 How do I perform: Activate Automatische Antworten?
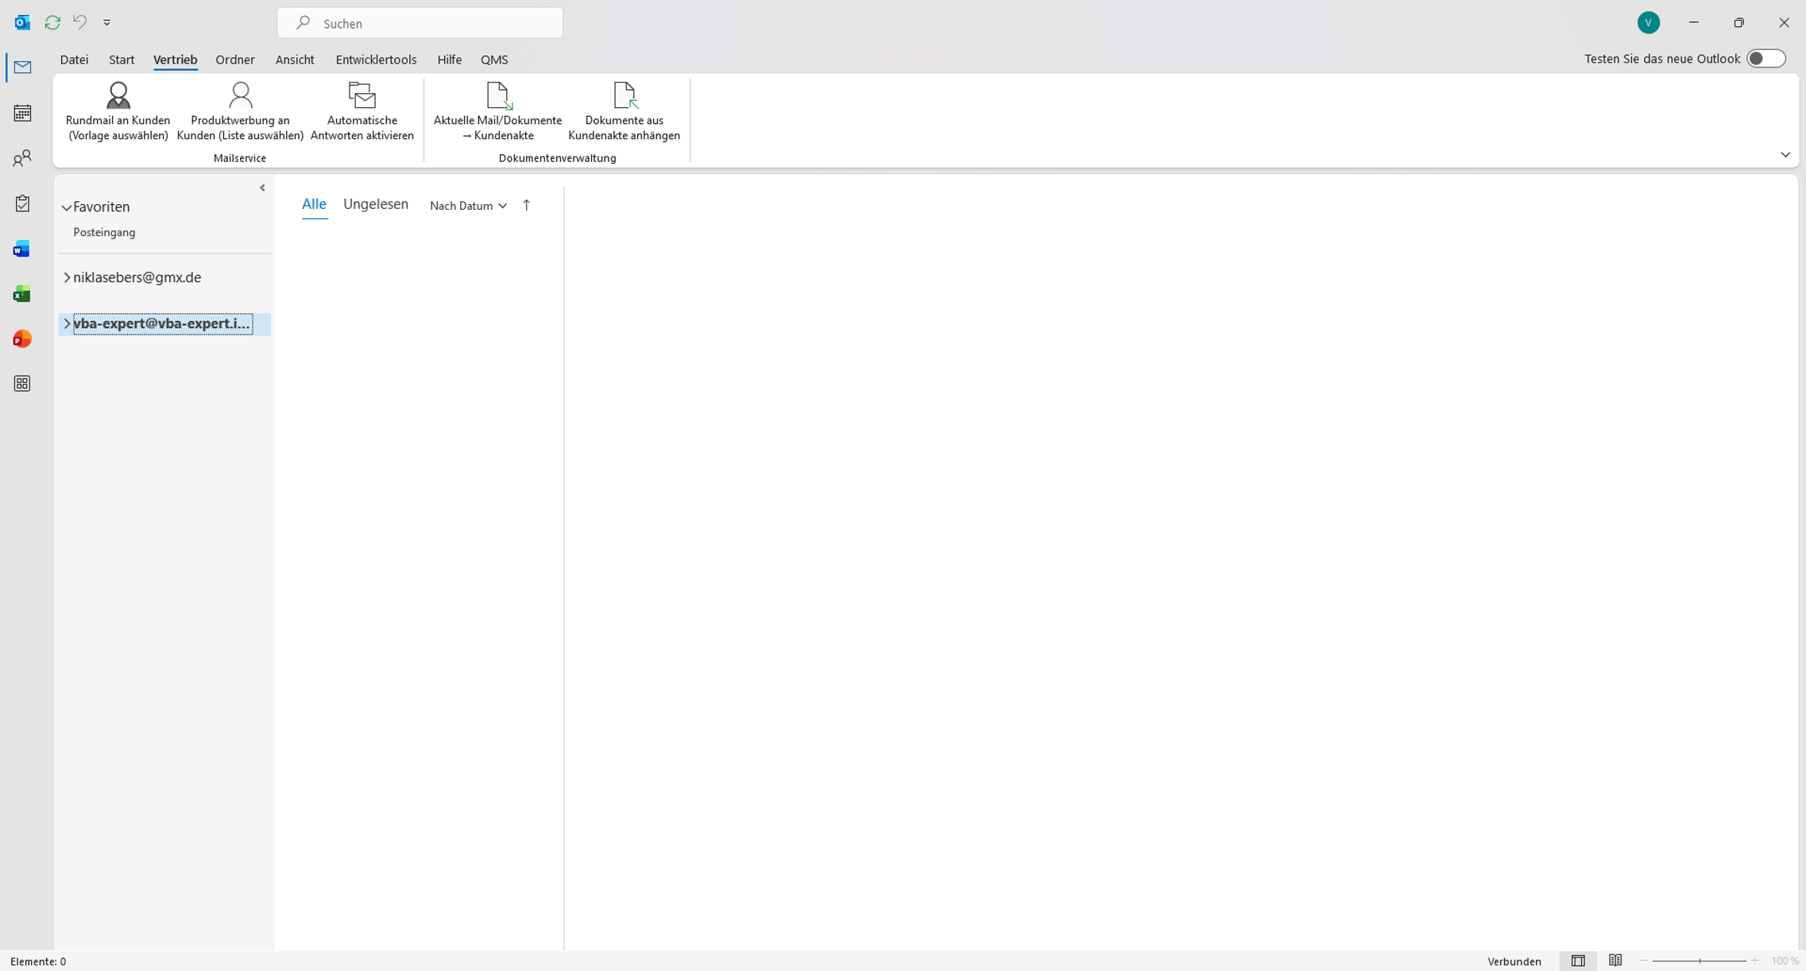click(x=362, y=112)
